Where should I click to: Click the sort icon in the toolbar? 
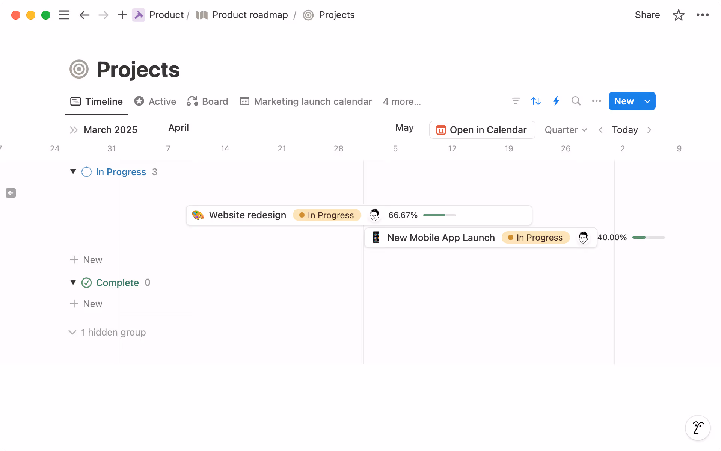click(x=536, y=101)
